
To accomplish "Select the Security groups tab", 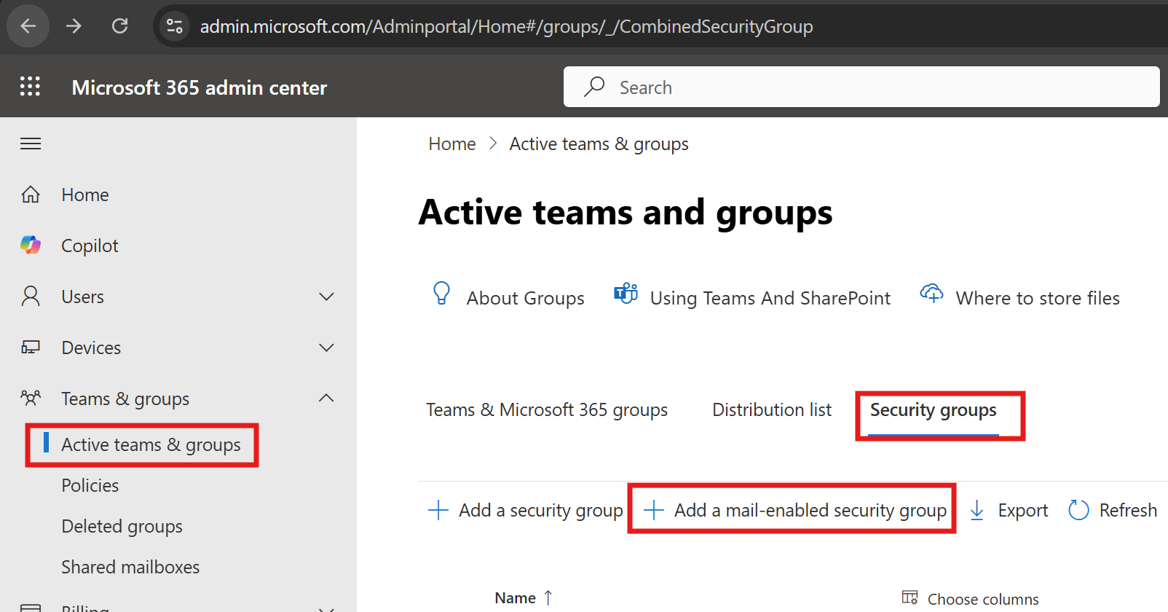I will pos(933,410).
